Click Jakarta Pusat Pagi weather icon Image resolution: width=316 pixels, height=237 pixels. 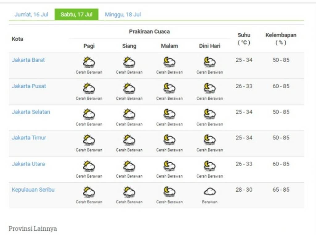pyautogui.click(x=89, y=88)
